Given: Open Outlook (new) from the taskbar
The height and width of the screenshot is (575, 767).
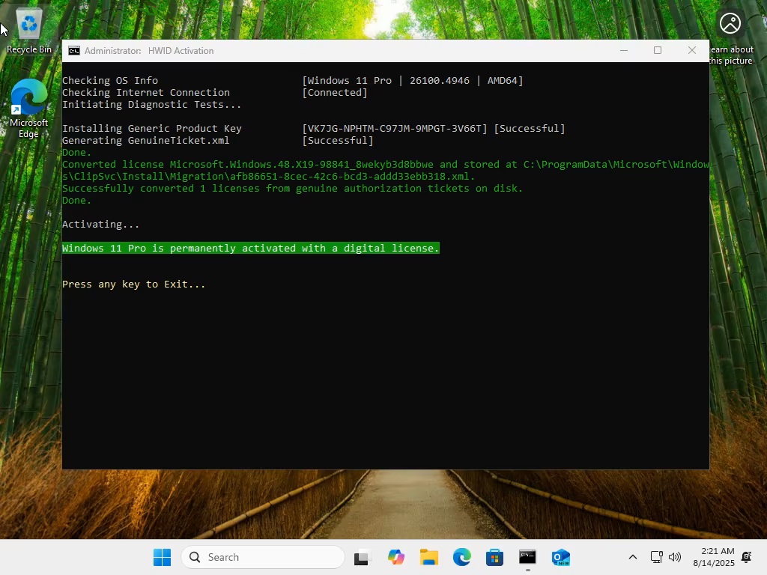Looking at the screenshot, I should point(560,557).
